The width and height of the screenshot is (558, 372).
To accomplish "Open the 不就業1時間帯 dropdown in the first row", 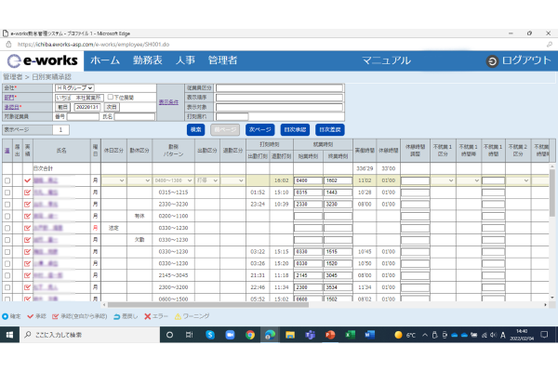I will tap(469, 180).
